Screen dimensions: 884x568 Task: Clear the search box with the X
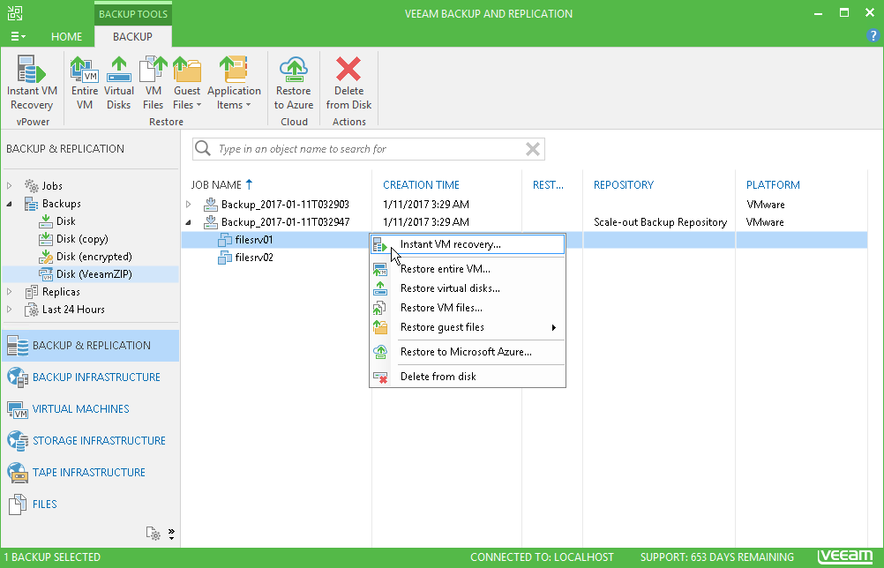[x=533, y=149]
